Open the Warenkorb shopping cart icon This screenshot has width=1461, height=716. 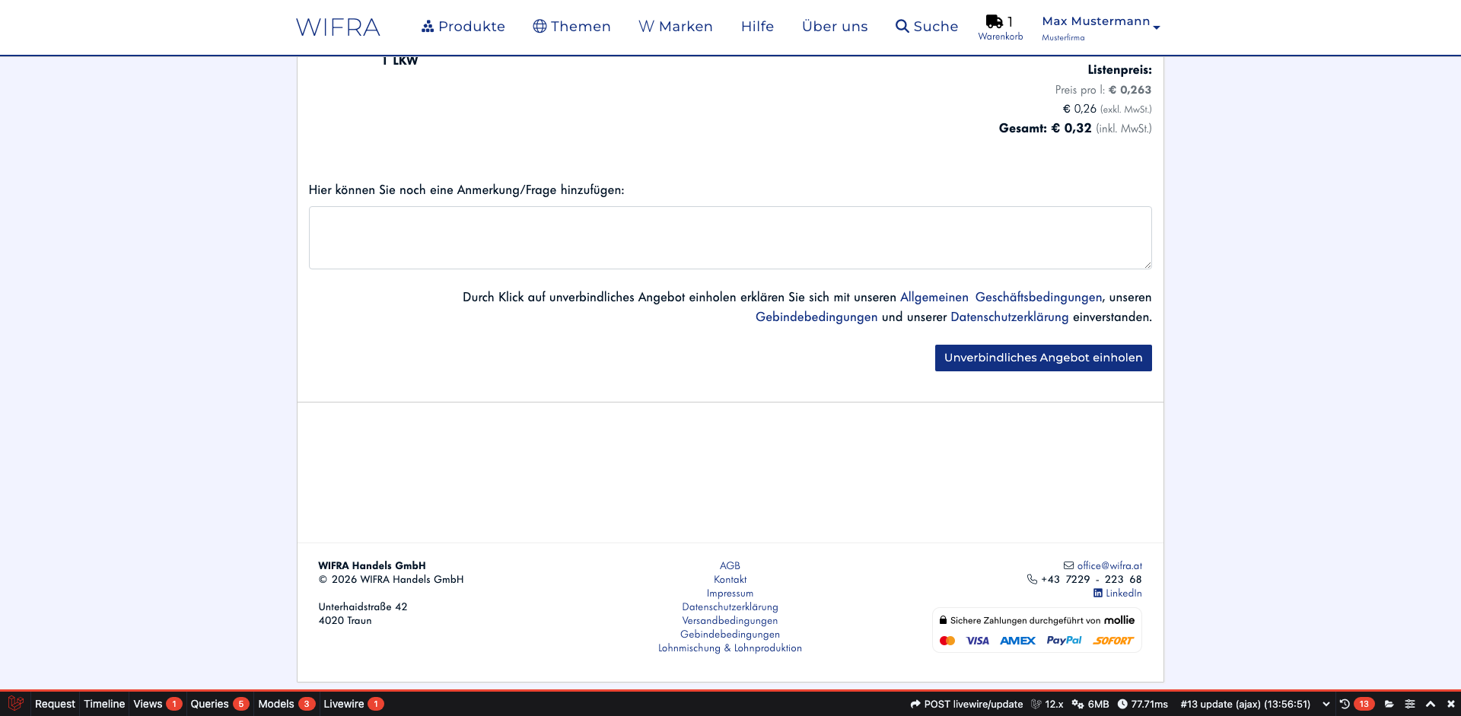(x=994, y=21)
